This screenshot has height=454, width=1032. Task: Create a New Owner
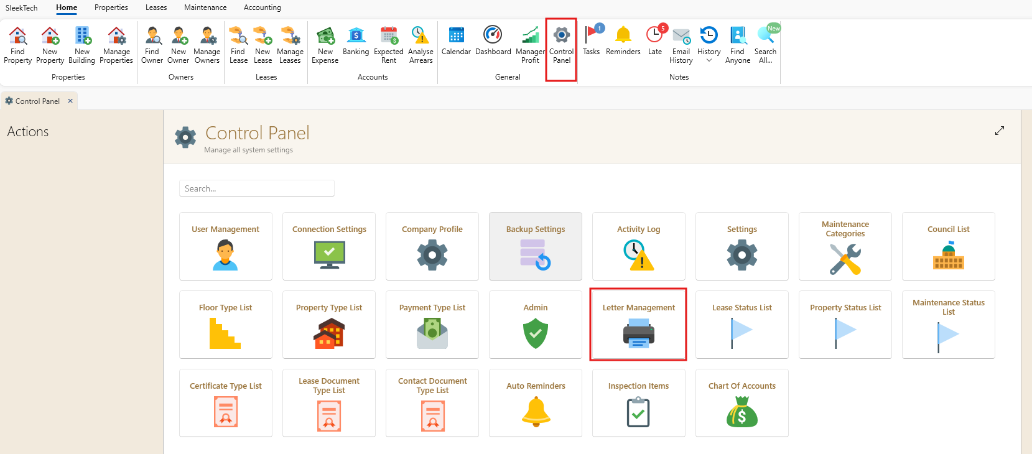tap(179, 45)
